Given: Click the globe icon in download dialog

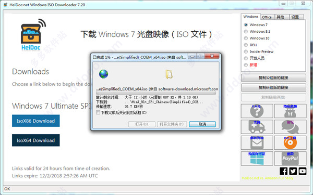Looking at the screenshot, I should tap(104, 74).
